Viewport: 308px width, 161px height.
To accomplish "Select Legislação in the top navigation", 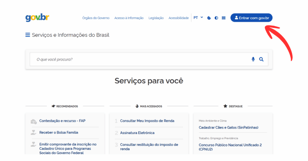I will coord(156,18).
